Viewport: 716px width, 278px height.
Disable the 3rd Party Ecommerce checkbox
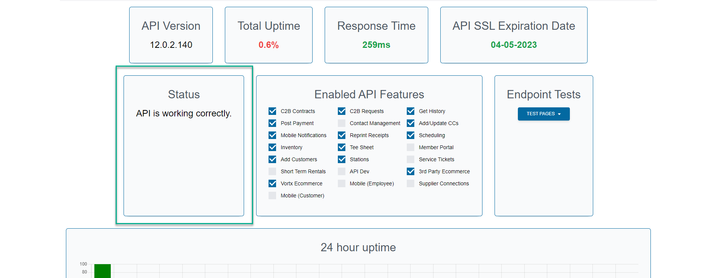point(411,171)
